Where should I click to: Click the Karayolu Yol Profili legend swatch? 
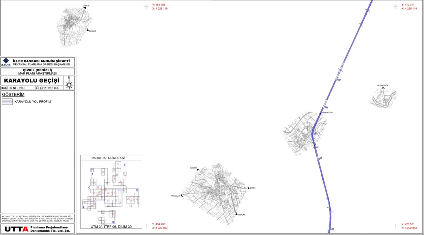tap(7, 102)
